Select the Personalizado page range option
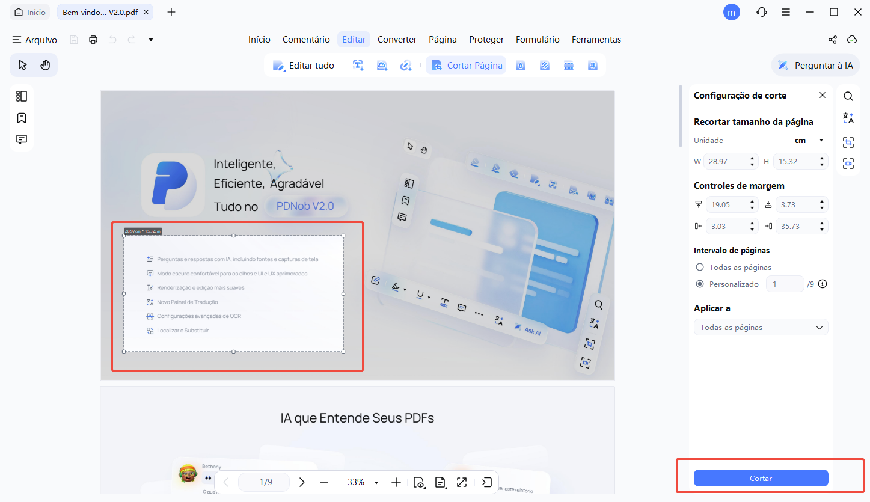 pyautogui.click(x=699, y=284)
